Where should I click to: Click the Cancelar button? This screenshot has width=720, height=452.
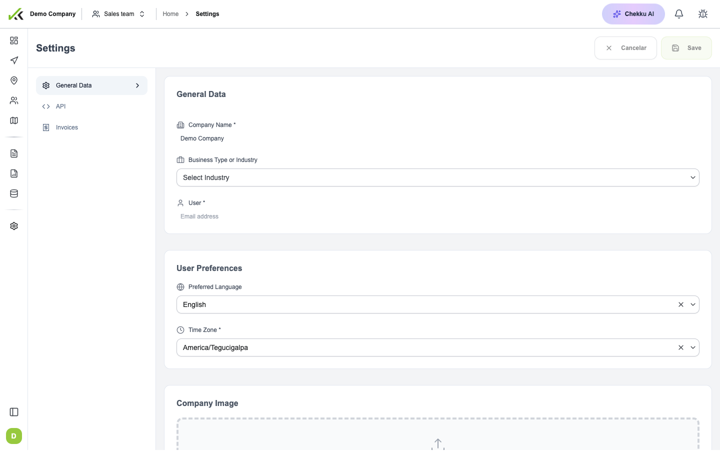[625, 48]
